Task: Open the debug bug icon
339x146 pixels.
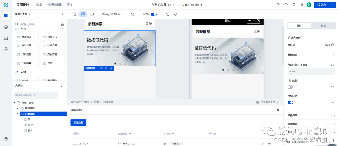Action: [302, 5]
